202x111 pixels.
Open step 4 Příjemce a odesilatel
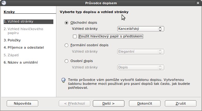24,47
